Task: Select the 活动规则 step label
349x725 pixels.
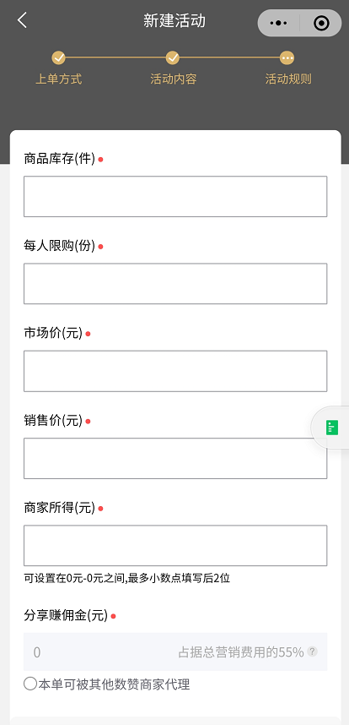Action: (x=288, y=79)
